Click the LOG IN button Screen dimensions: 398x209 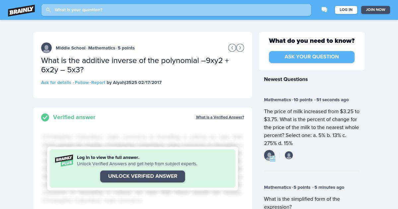click(x=346, y=10)
